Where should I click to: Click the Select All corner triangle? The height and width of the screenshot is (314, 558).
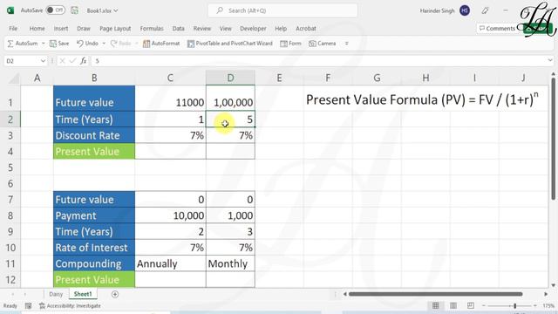(x=14, y=78)
